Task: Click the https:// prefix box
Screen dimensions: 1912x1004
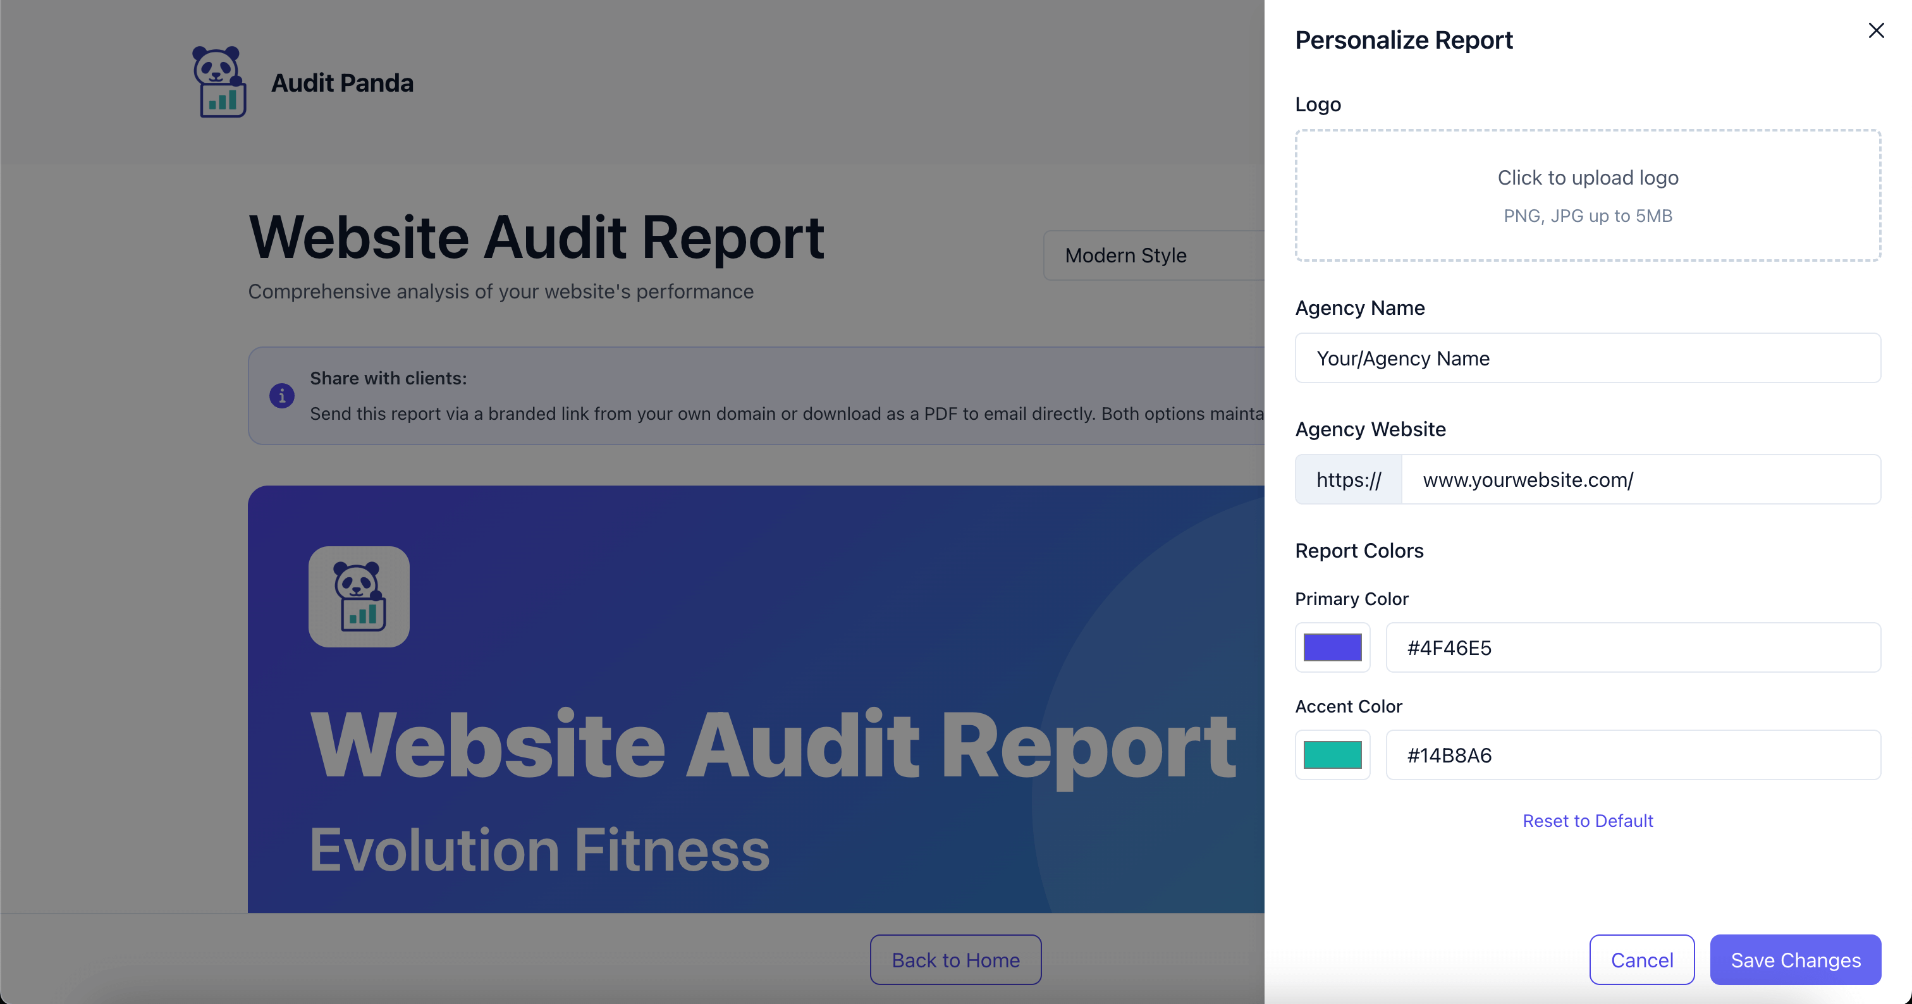Action: click(1348, 479)
